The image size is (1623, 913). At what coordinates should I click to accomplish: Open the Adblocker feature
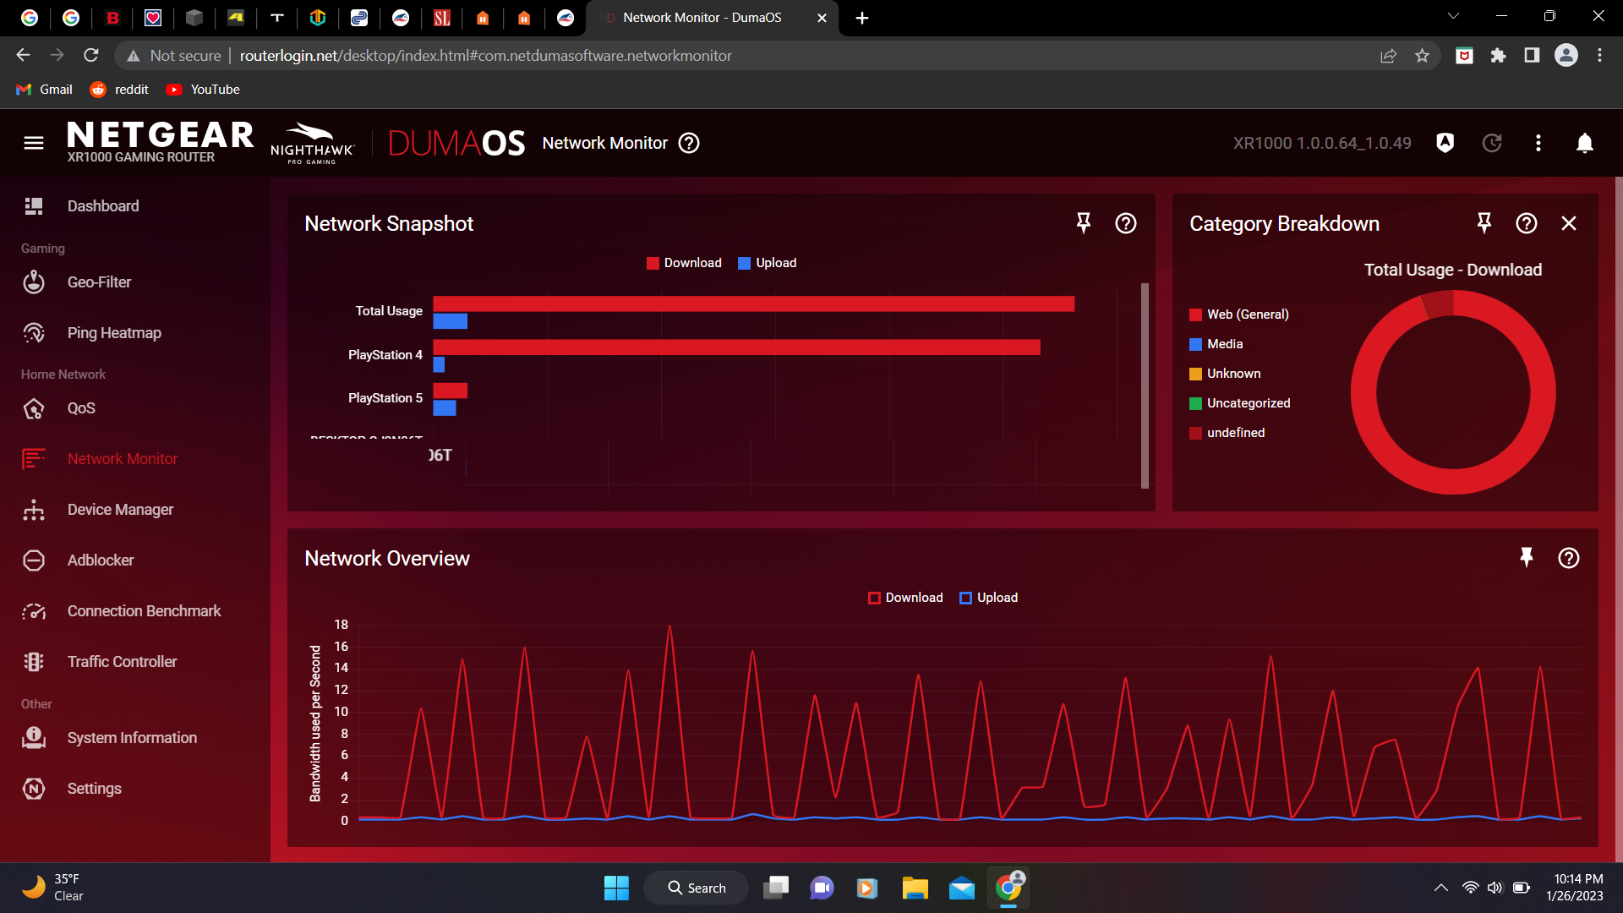point(100,560)
